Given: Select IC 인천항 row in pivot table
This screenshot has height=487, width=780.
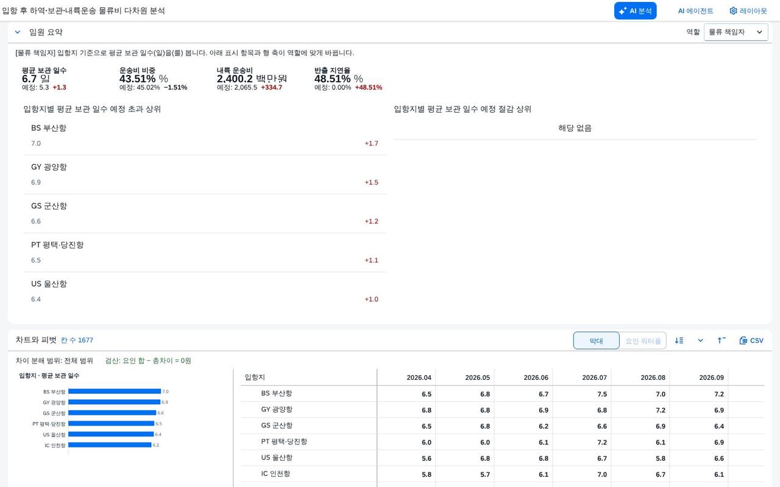Looking at the screenshot, I should [x=503, y=474].
